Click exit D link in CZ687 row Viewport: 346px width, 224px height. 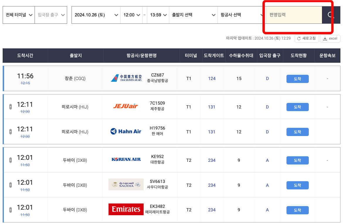267,79
